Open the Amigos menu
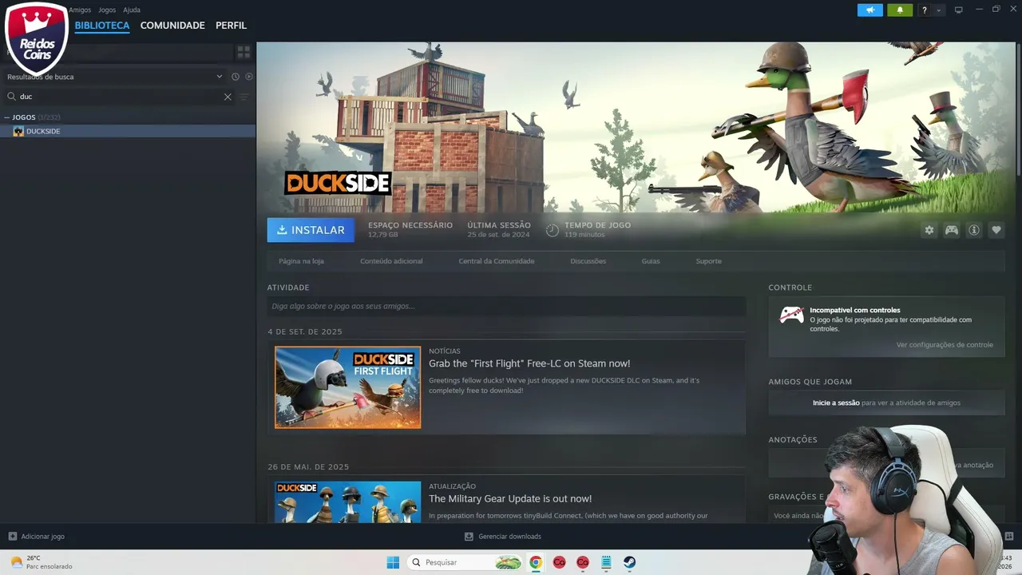 tap(80, 10)
